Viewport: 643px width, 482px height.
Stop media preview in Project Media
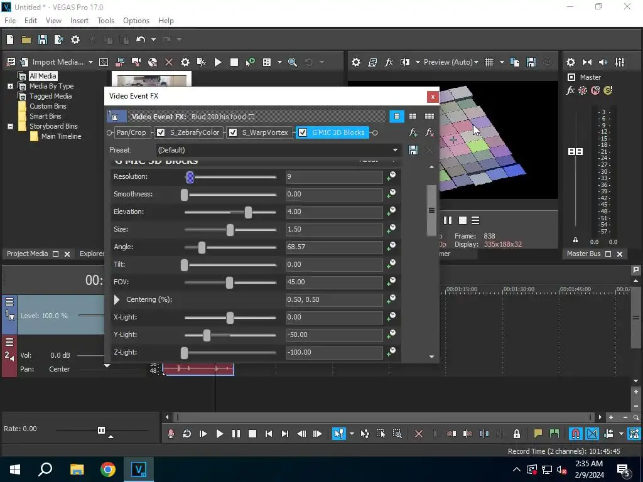point(234,62)
